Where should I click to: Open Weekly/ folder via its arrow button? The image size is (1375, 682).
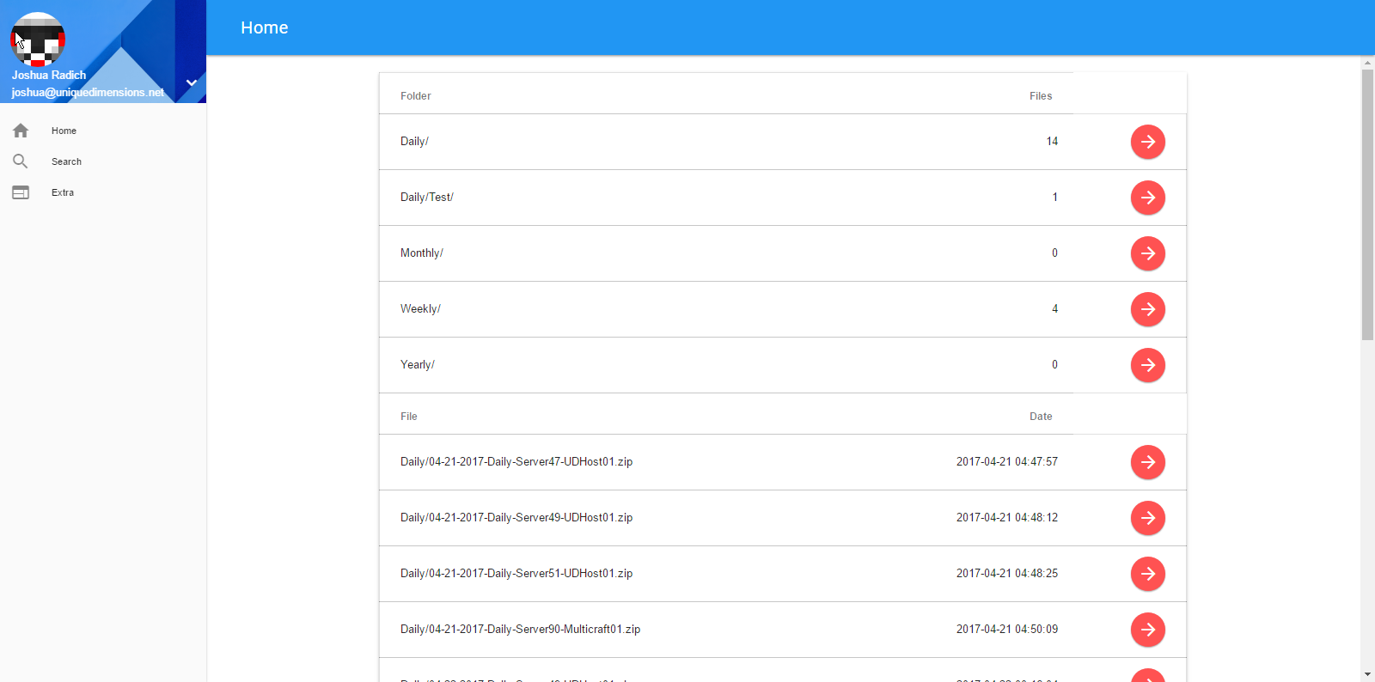(1147, 309)
